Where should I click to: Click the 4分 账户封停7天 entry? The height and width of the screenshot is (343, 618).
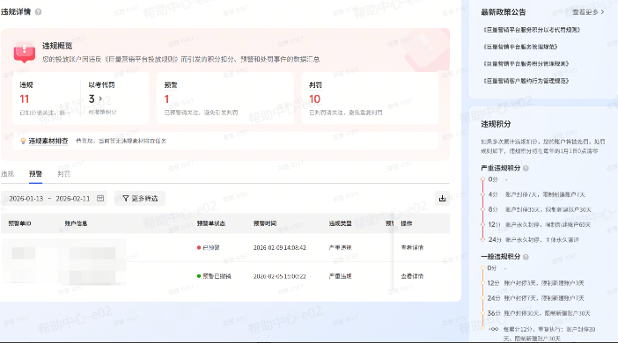tap(536, 194)
